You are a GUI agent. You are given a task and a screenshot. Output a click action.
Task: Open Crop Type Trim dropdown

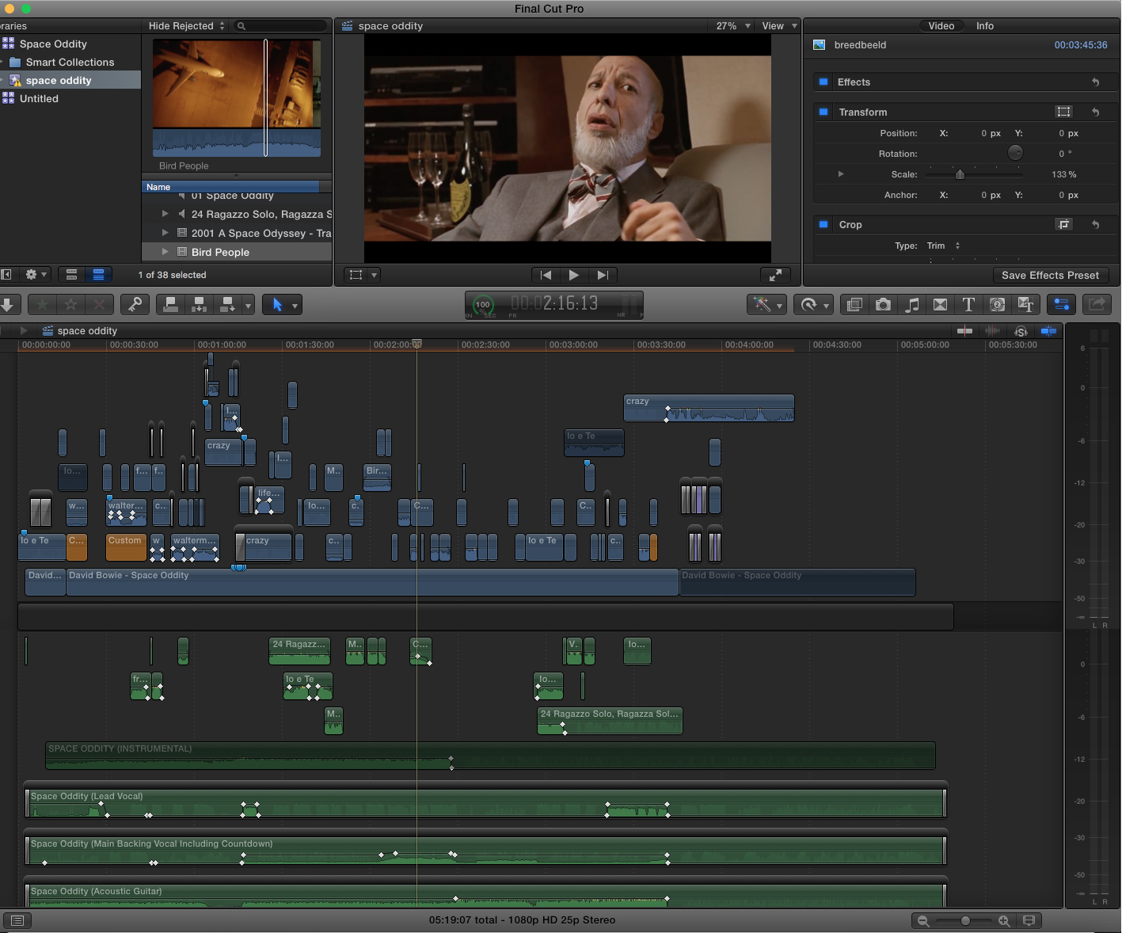point(944,246)
